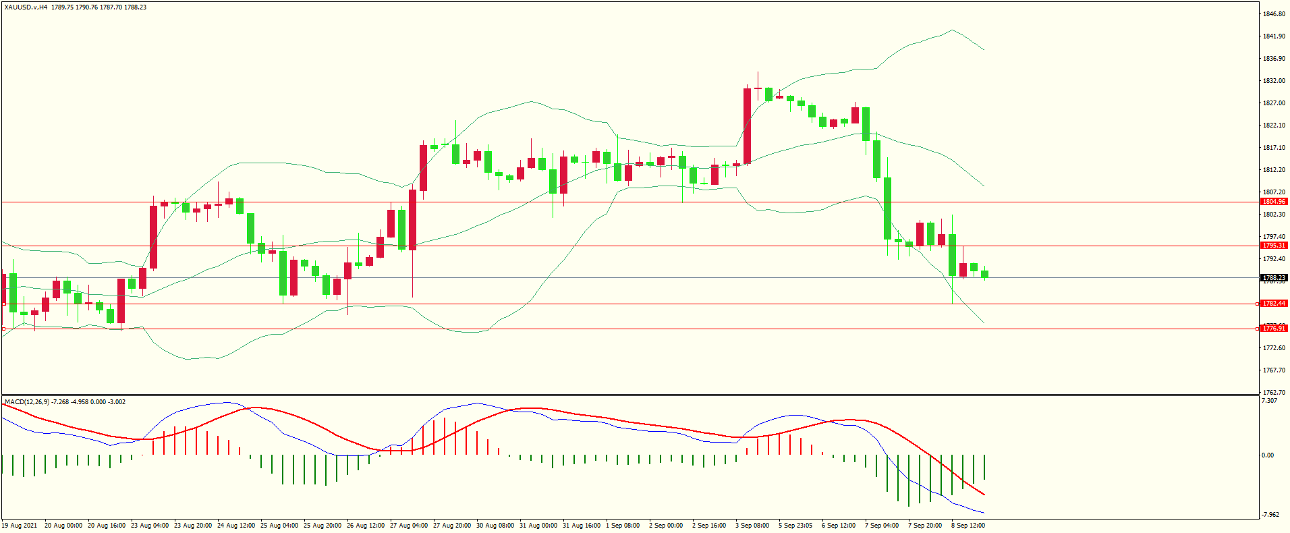Click the 0.00 MACD scale value
The image size is (1290, 533).
pyautogui.click(x=1268, y=455)
